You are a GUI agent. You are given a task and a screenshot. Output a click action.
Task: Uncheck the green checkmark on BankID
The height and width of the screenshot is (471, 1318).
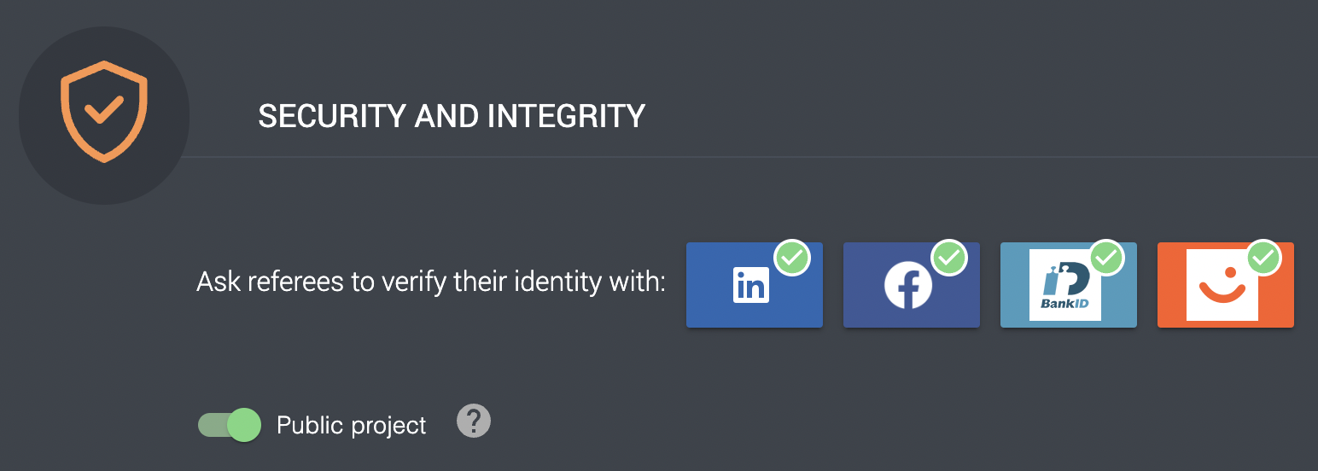pos(1106,257)
